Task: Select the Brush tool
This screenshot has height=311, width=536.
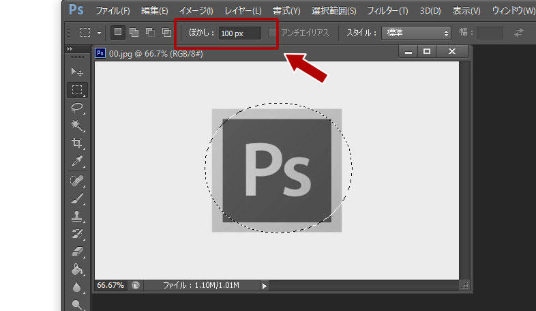Action: pyautogui.click(x=77, y=198)
